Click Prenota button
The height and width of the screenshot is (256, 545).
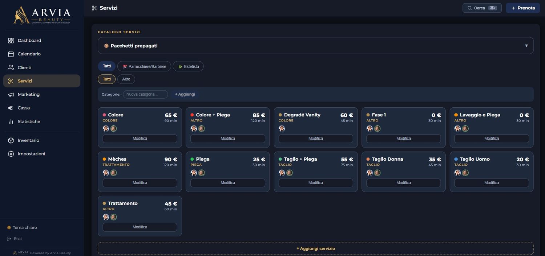(523, 8)
